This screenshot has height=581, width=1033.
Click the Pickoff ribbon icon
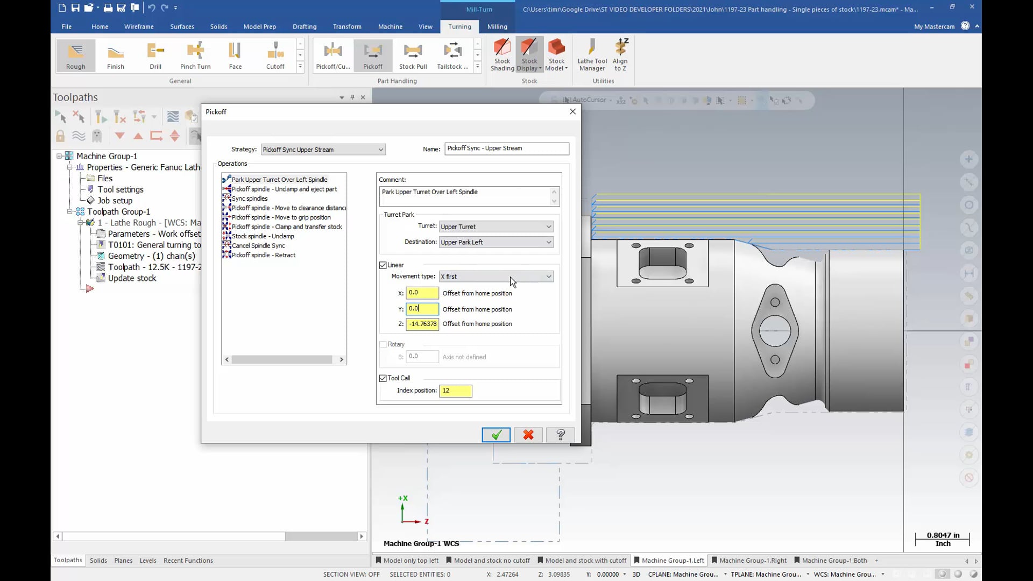click(x=373, y=56)
